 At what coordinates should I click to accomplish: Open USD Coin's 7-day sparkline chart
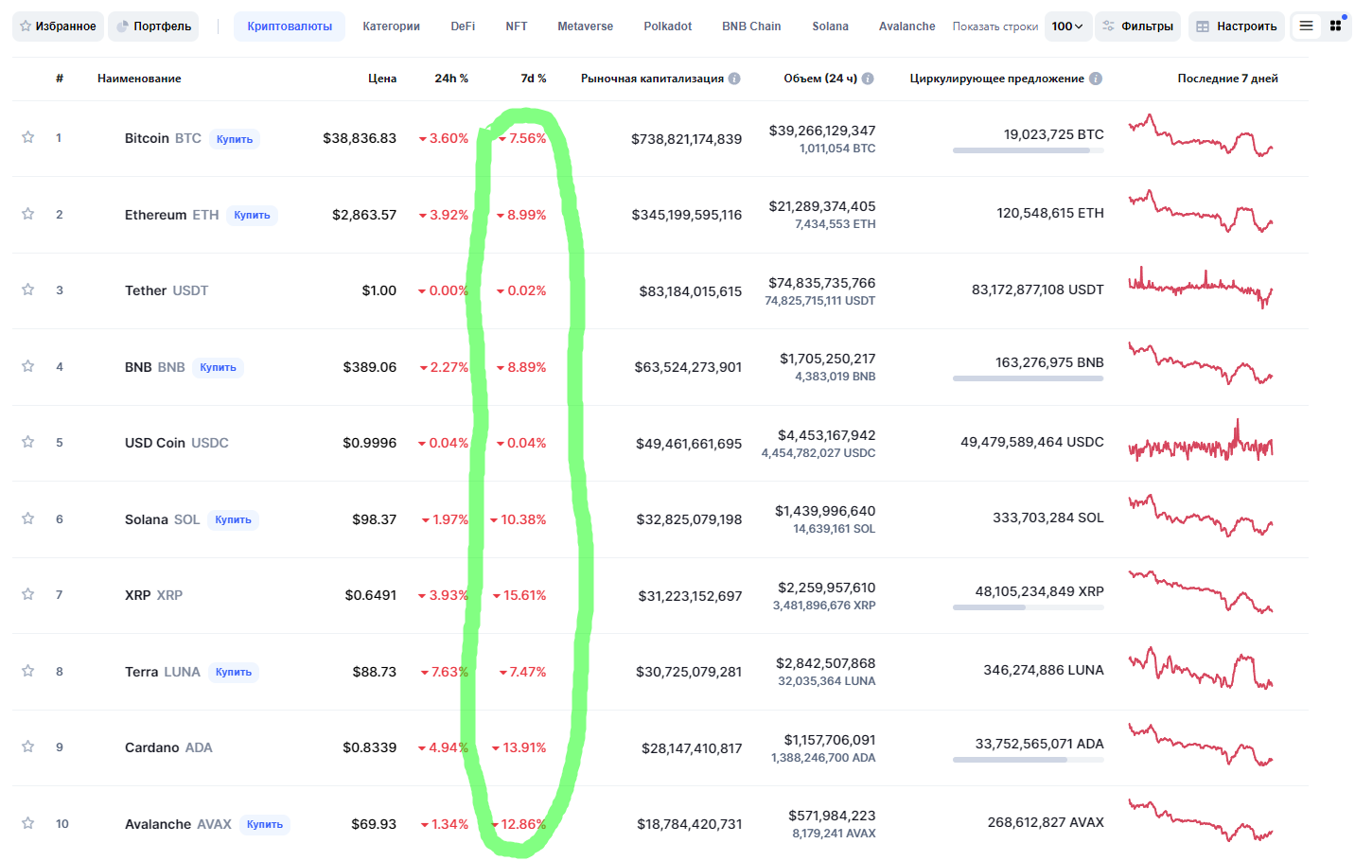1201,441
